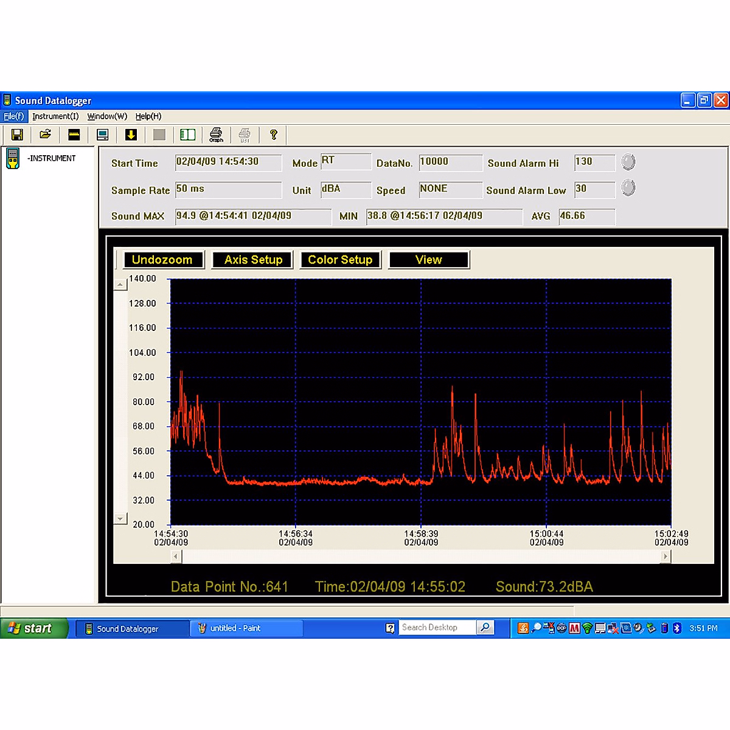
Task: Click the Save floppy disk icon
Action: click(17, 135)
